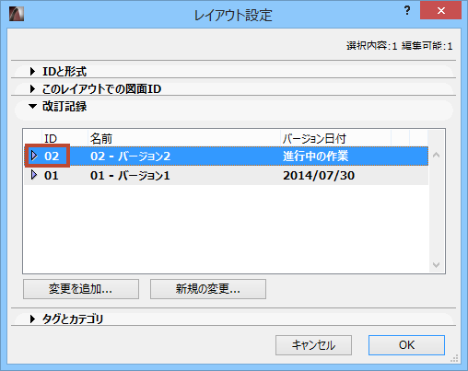Click the ArchiCAD icon in title bar
Image resolution: width=468 pixels, height=371 pixels.
pos(17,14)
